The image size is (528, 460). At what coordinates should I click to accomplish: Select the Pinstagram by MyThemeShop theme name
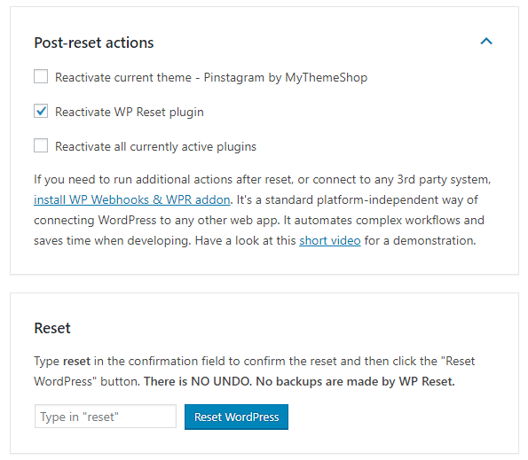286,78
